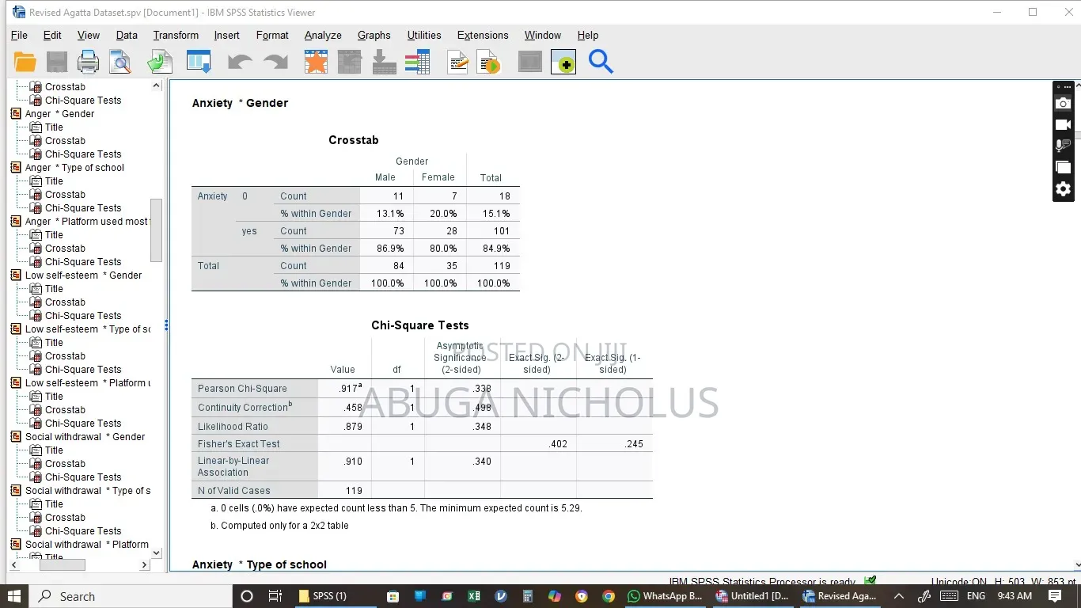Click the grayed-out panel toolbar icon

pos(530,62)
